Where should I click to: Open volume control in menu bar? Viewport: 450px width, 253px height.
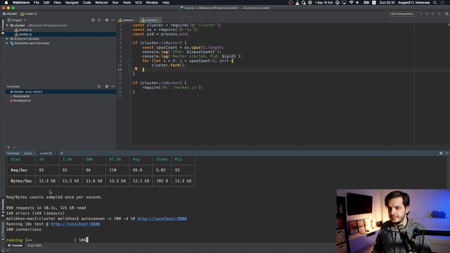[358, 2]
